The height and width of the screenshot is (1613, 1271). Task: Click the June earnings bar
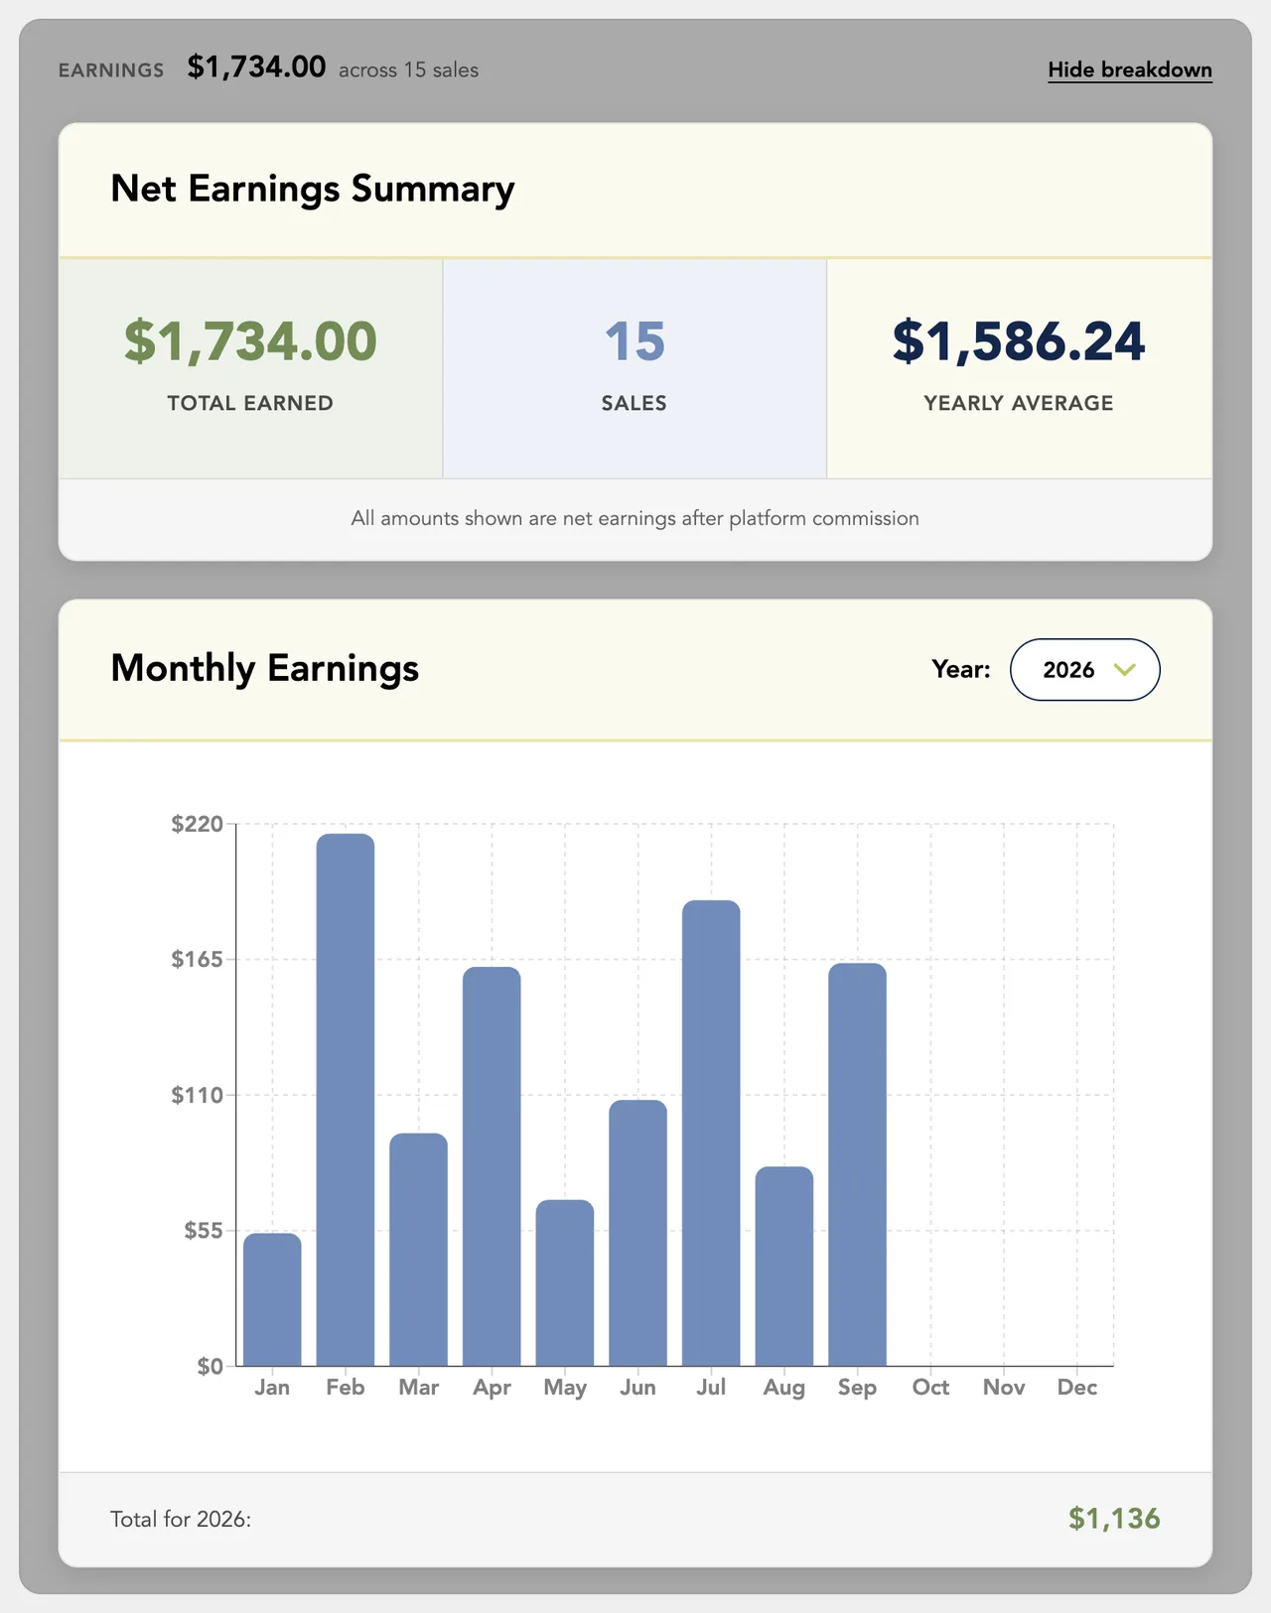pyautogui.click(x=637, y=1233)
